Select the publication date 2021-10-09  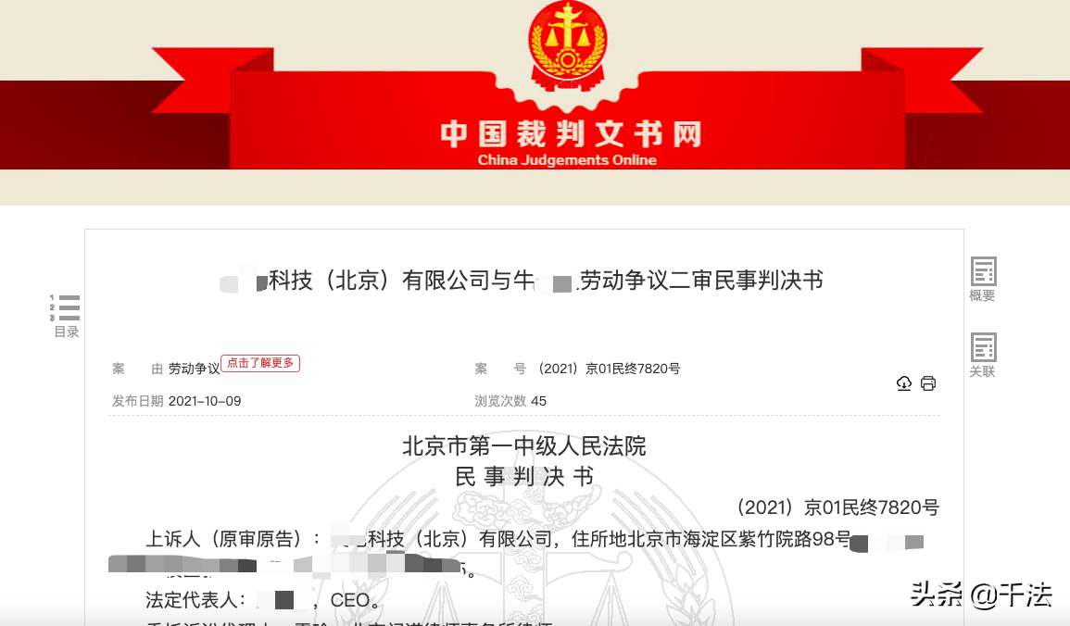point(205,401)
